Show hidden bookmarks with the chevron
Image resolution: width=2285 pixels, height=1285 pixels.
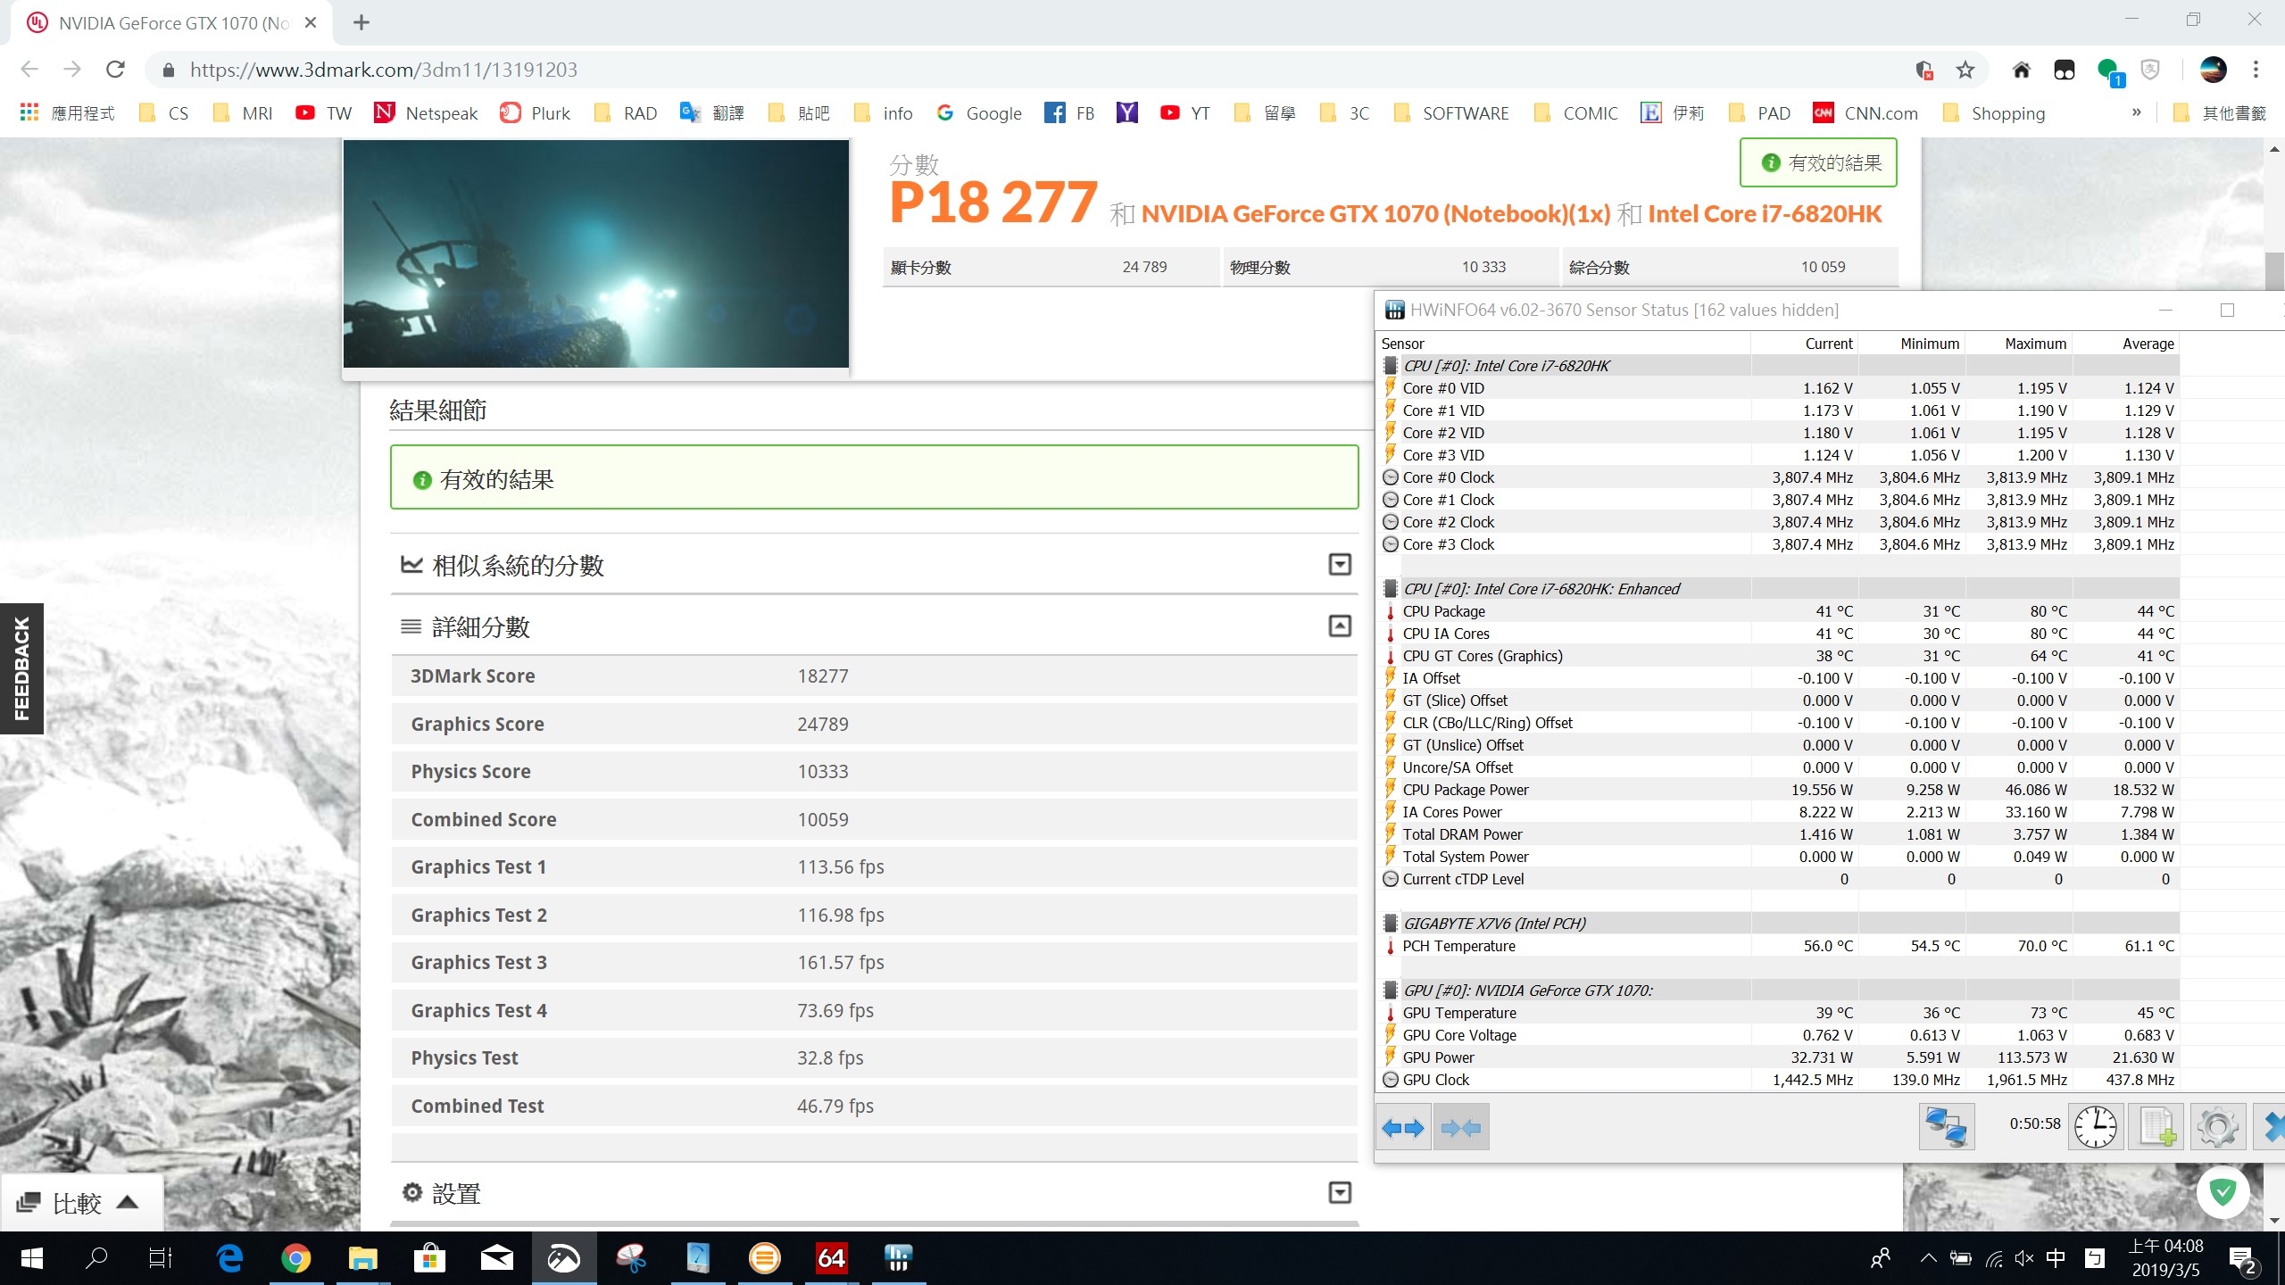point(2137,112)
